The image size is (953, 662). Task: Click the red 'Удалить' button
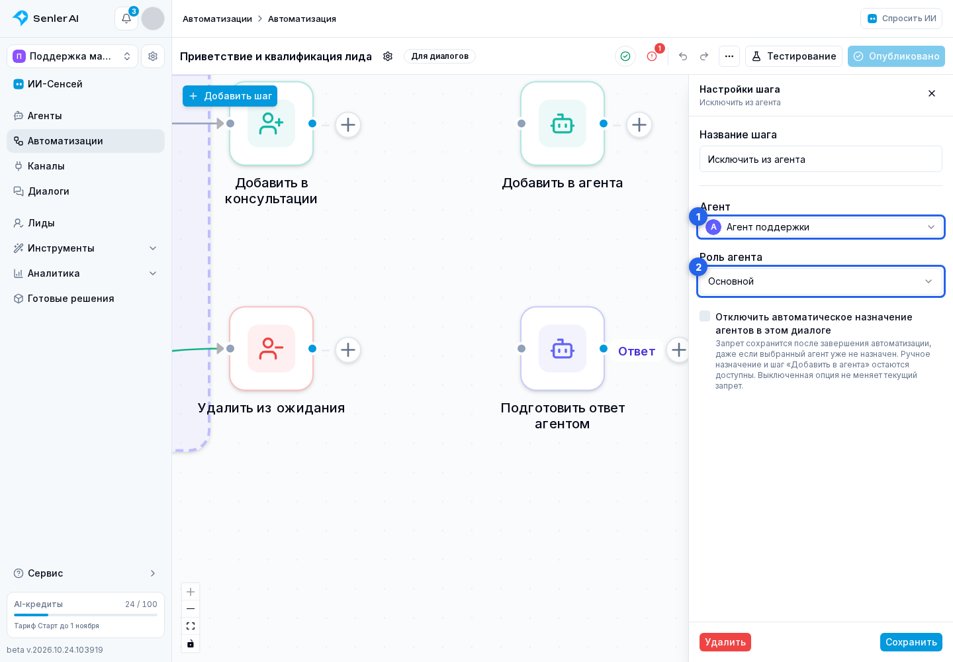tap(725, 642)
